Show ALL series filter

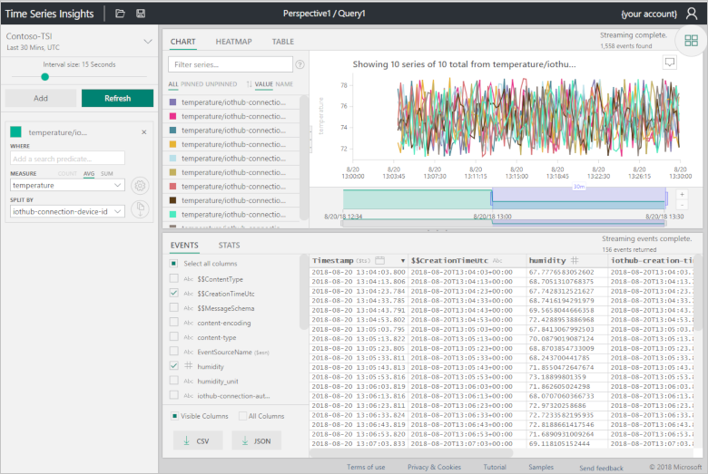pos(173,84)
